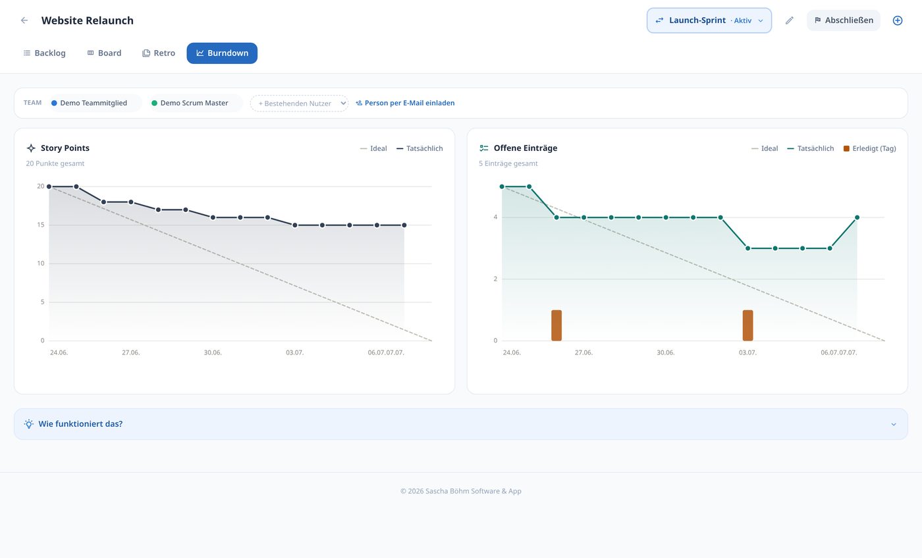
Task: Click the flag icon in Abschließen button
Action: (818, 20)
